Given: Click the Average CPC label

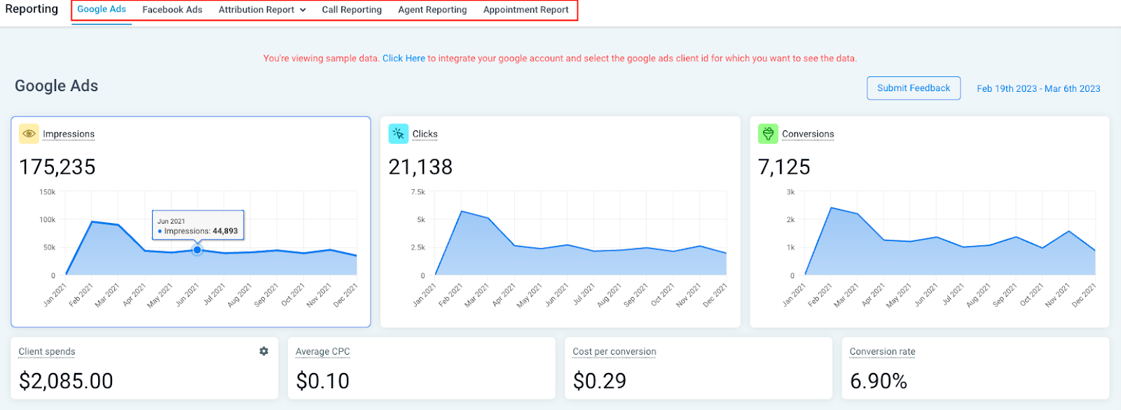Looking at the screenshot, I should coord(322,351).
